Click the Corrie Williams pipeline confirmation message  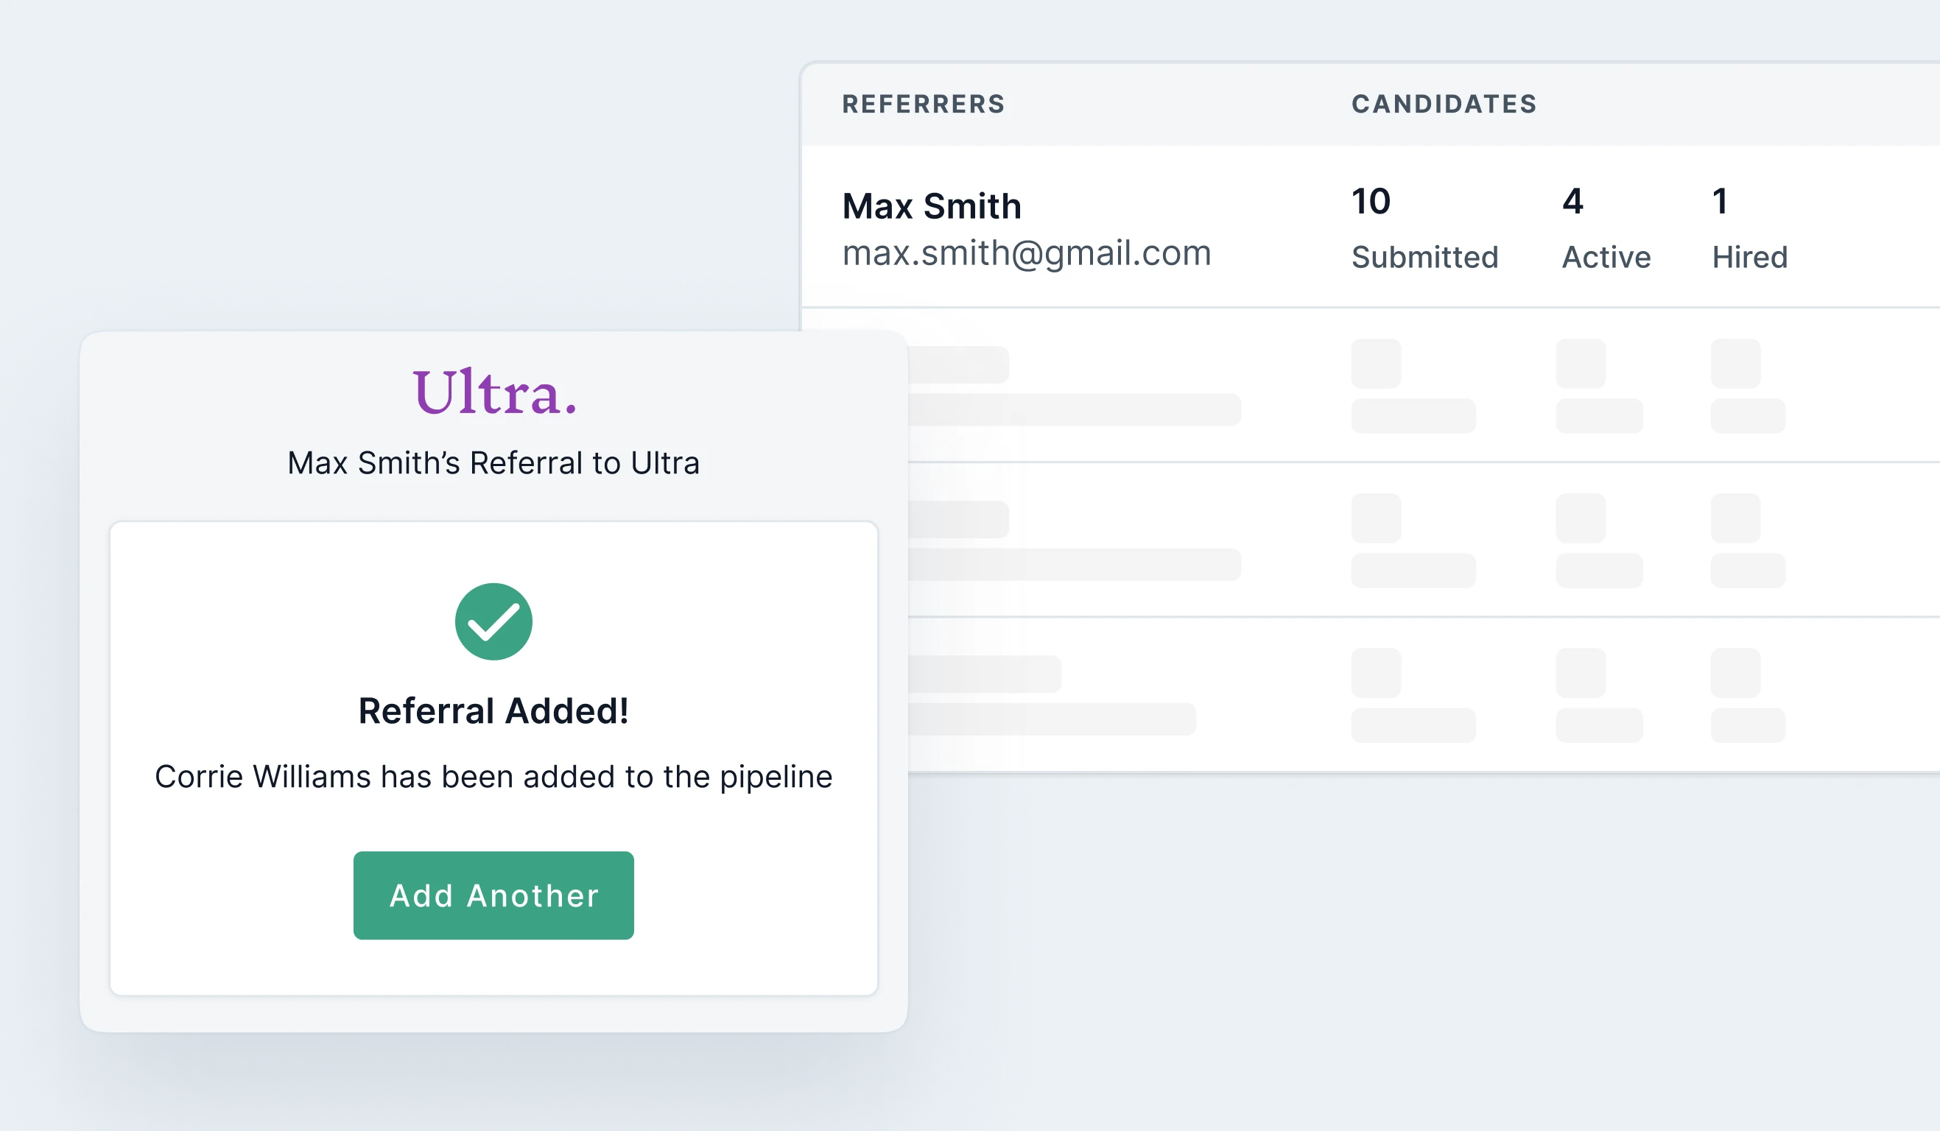[493, 777]
